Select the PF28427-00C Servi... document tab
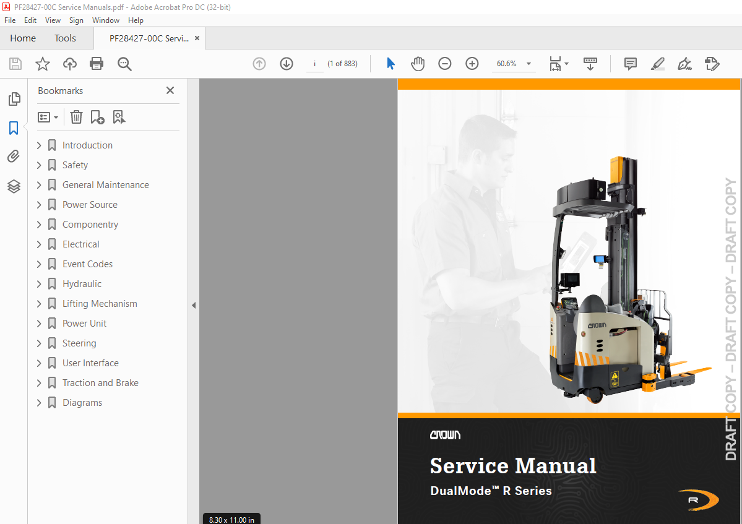The width and height of the screenshot is (742, 524). pos(149,38)
